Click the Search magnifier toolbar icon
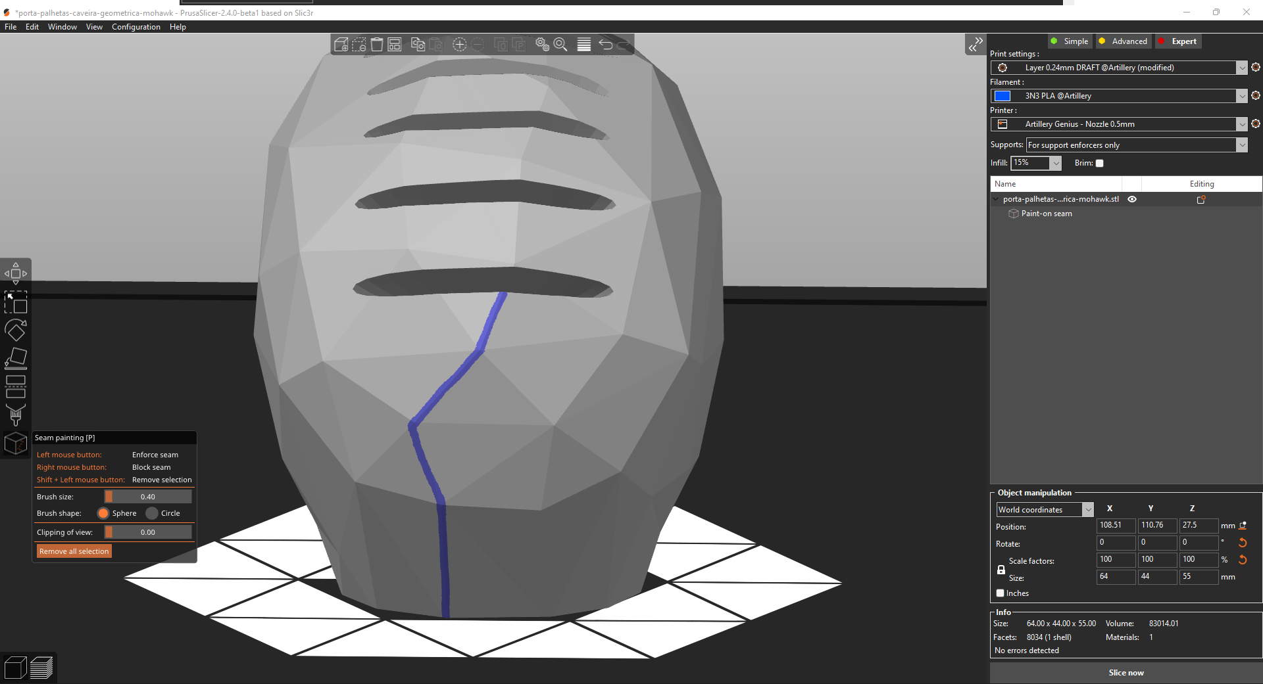 click(560, 44)
